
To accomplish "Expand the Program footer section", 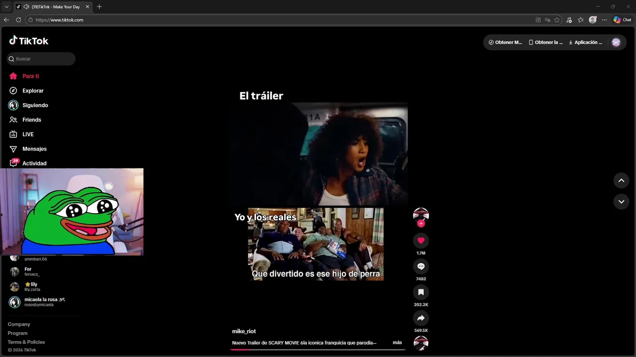I will tap(17, 333).
